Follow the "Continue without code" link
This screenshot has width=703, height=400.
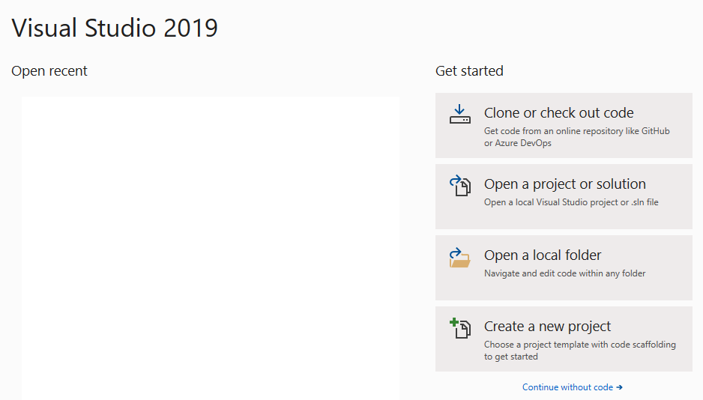point(567,387)
